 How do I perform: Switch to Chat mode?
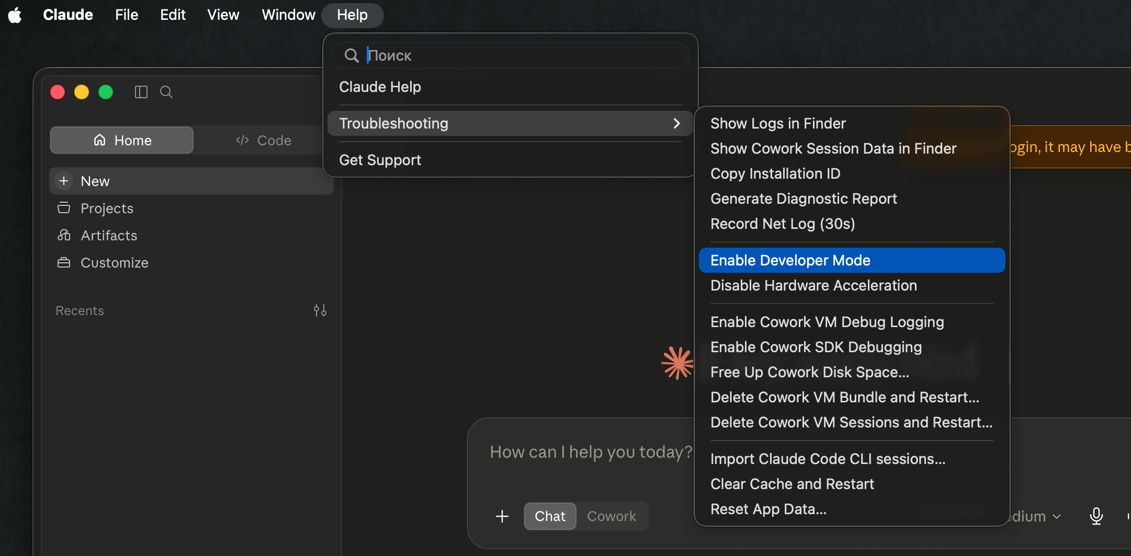tap(550, 516)
